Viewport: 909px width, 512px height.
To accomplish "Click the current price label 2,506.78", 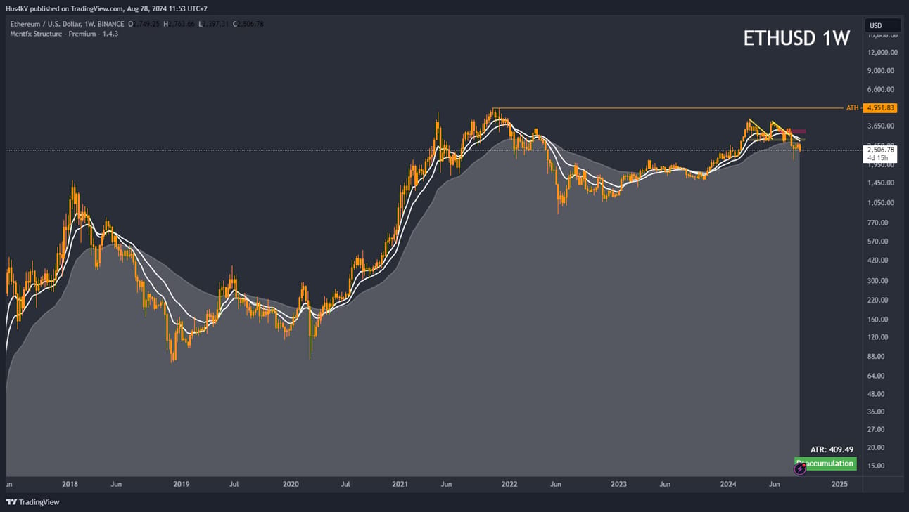I will [x=880, y=150].
